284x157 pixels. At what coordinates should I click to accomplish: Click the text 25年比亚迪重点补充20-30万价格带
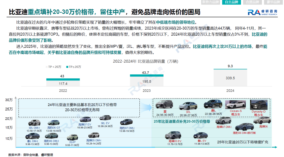click(x=182, y=121)
